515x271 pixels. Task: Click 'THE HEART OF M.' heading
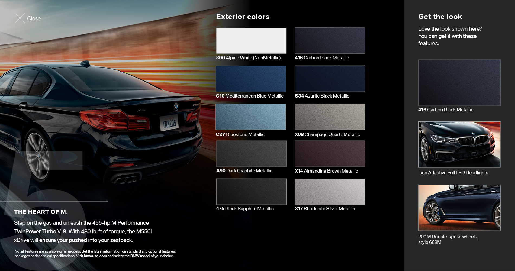point(41,212)
